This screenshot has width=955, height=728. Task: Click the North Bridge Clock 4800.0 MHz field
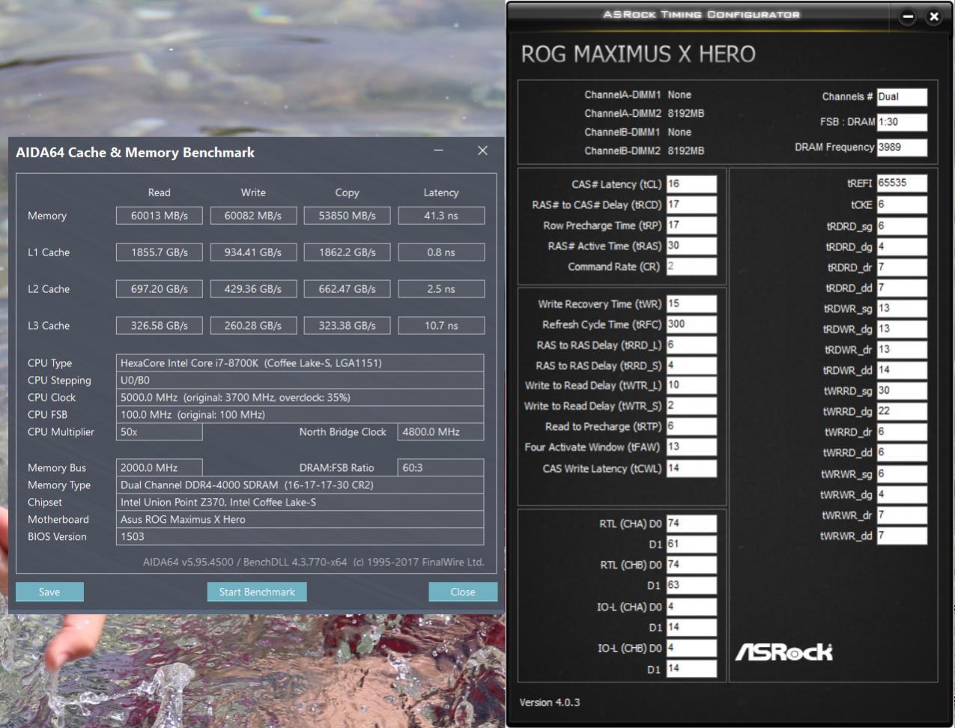(440, 432)
